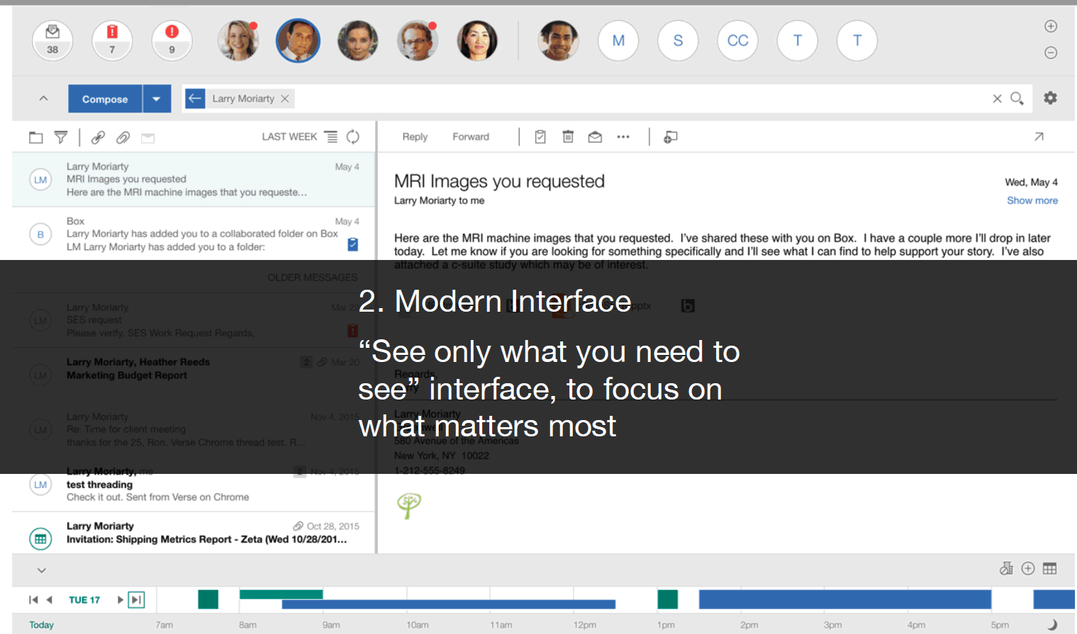Screen dimensions: 1077x634
Task: Click the filter funnel icon
Action: point(61,137)
